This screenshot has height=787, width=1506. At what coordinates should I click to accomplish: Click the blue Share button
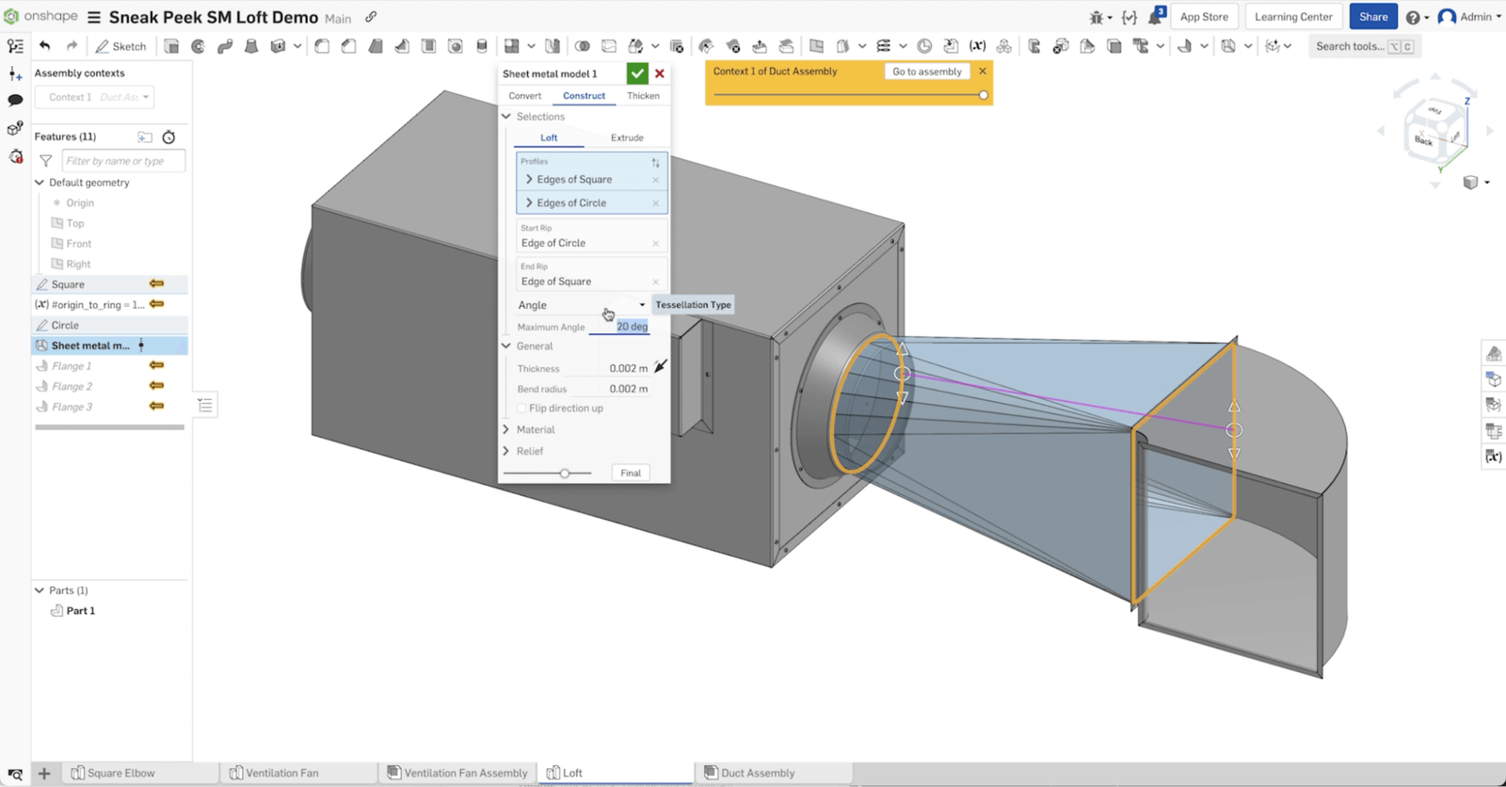point(1372,17)
